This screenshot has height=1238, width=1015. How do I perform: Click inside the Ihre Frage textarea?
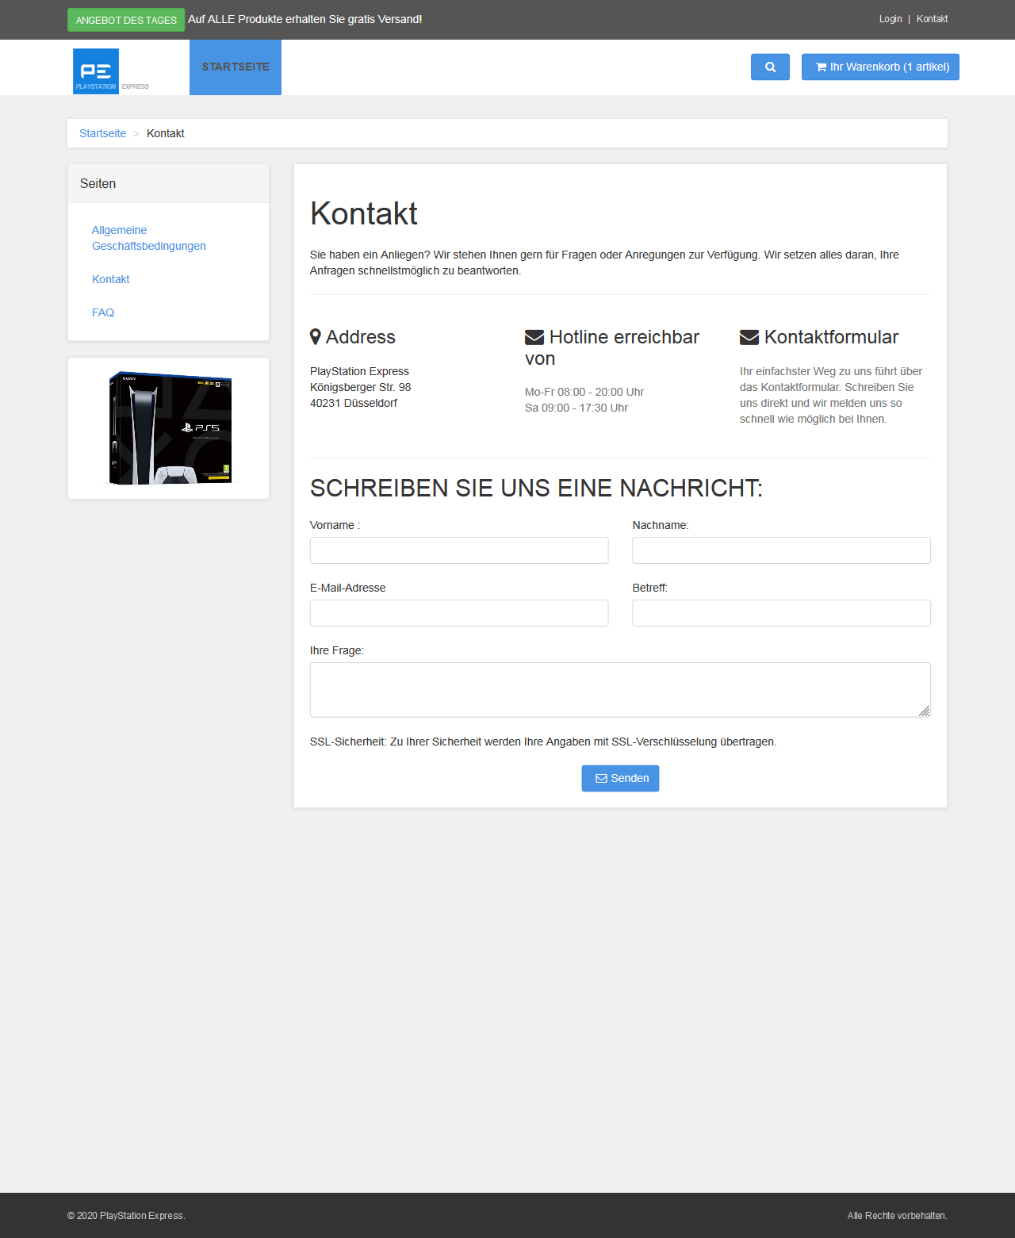click(x=619, y=689)
